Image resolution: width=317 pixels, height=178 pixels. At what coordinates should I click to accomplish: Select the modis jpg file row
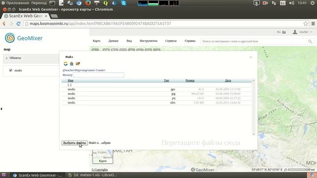[x=157, y=93]
